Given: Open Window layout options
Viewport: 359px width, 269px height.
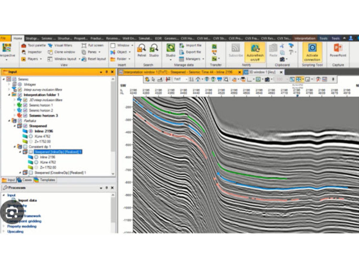Looking at the screenshot, I should click(x=64, y=59).
